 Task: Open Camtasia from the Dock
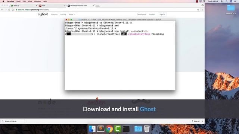click(118, 129)
